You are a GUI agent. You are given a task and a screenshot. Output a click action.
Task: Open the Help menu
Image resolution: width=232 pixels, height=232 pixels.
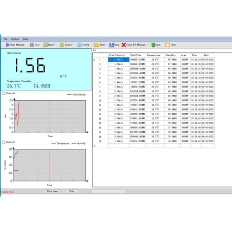[26, 39]
